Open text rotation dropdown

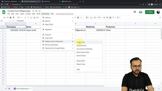point(100,17)
